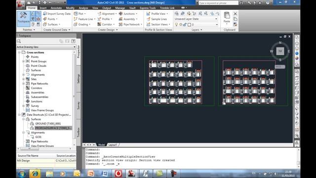
Task: Click the Toolspace search magnifier icon
Action: pos(19,41)
